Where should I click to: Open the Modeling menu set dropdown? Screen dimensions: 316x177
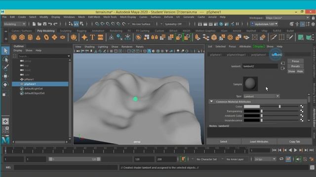15,24
